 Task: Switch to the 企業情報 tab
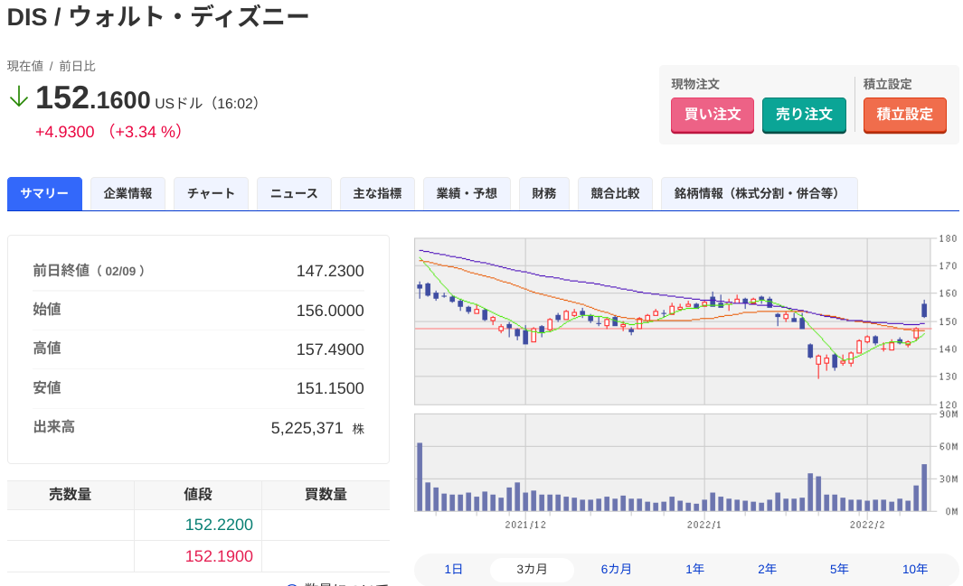pos(127,194)
